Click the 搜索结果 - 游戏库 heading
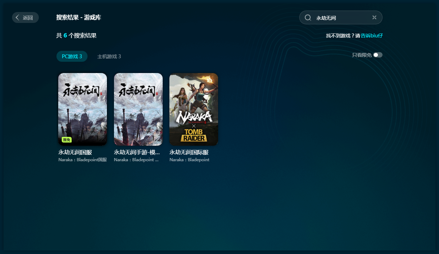This screenshot has height=254, width=439. [x=79, y=18]
